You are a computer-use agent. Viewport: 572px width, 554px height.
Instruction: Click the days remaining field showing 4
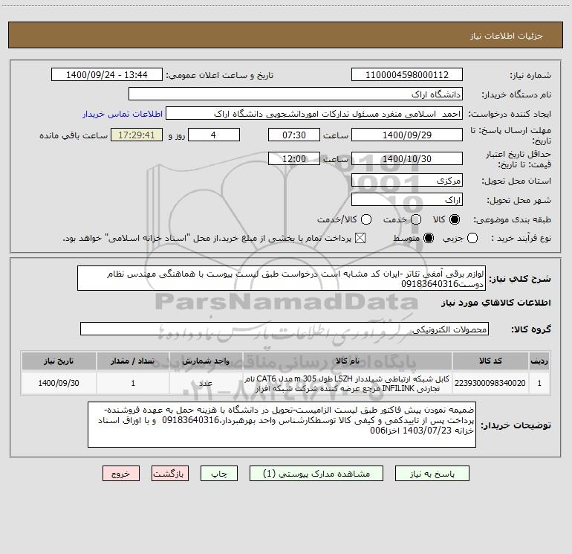(214, 135)
